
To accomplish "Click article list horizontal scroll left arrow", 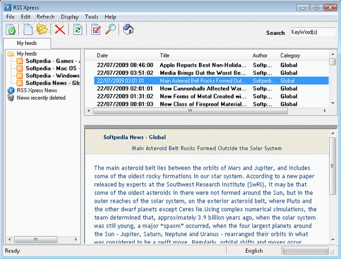I will coord(89,111).
